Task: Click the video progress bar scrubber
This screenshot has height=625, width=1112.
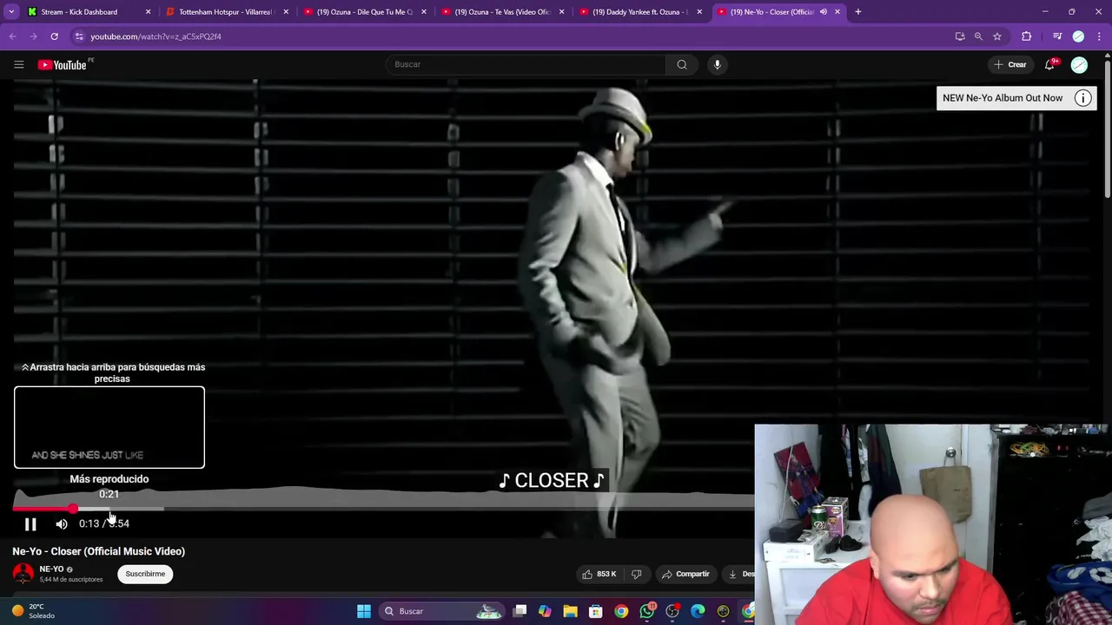Action: pos(73,509)
